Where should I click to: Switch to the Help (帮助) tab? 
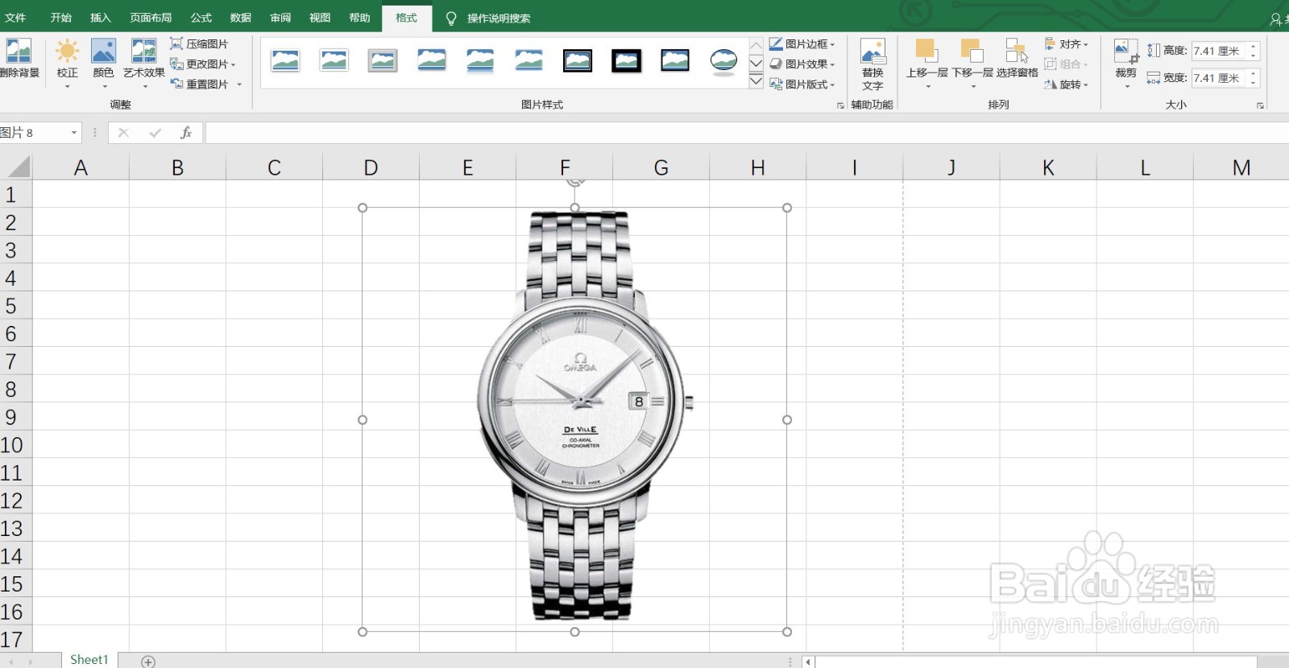pos(360,18)
